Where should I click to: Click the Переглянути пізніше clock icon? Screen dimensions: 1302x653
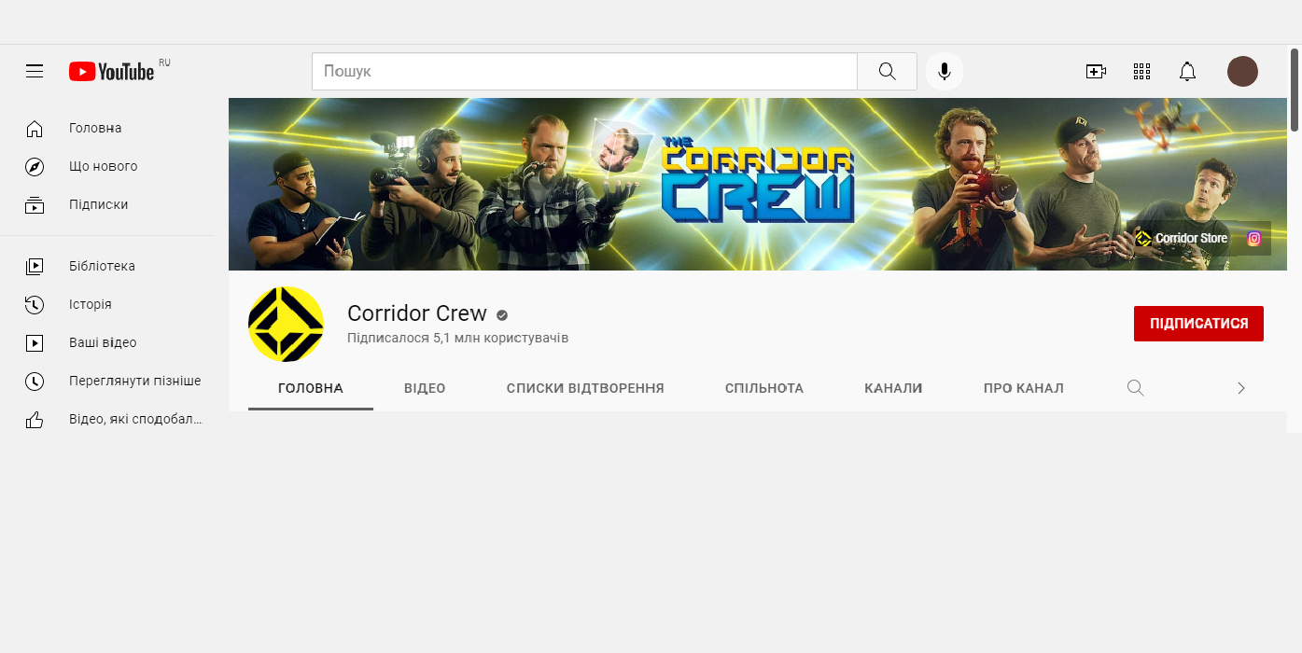35,381
